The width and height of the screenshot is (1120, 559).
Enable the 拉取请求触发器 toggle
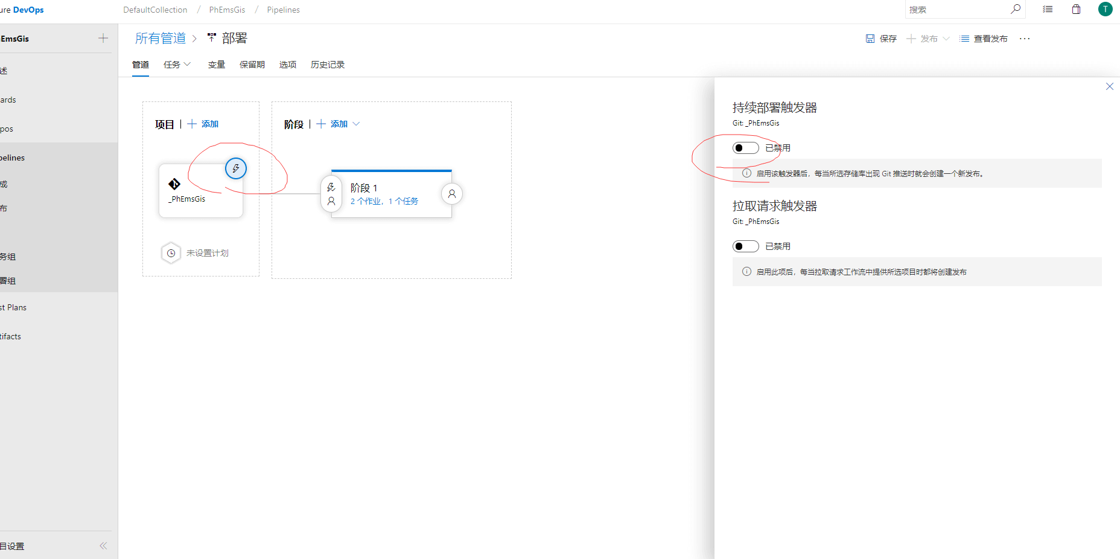745,246
